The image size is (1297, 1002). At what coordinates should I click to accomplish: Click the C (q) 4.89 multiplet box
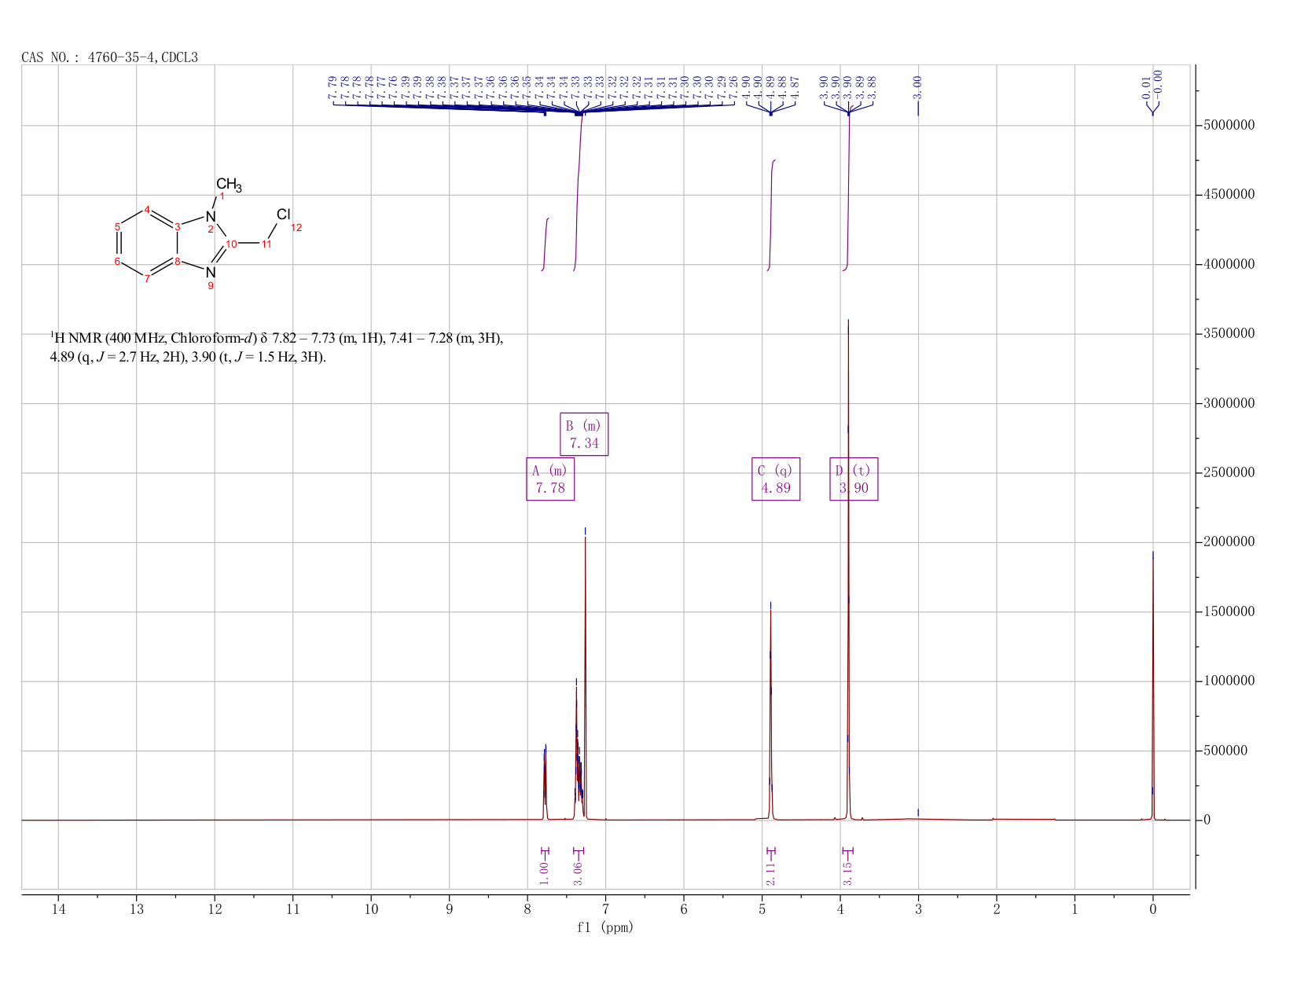coord(776,479)
